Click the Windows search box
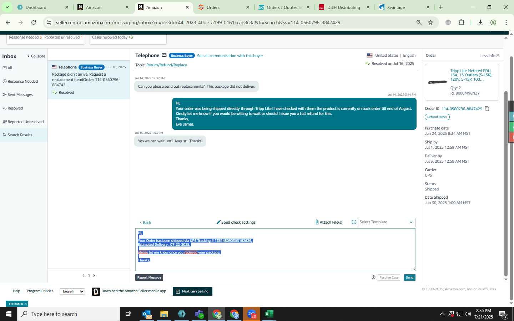Image resolution: width=514 pixels, height=321 pixels. (x=69, y=314)
